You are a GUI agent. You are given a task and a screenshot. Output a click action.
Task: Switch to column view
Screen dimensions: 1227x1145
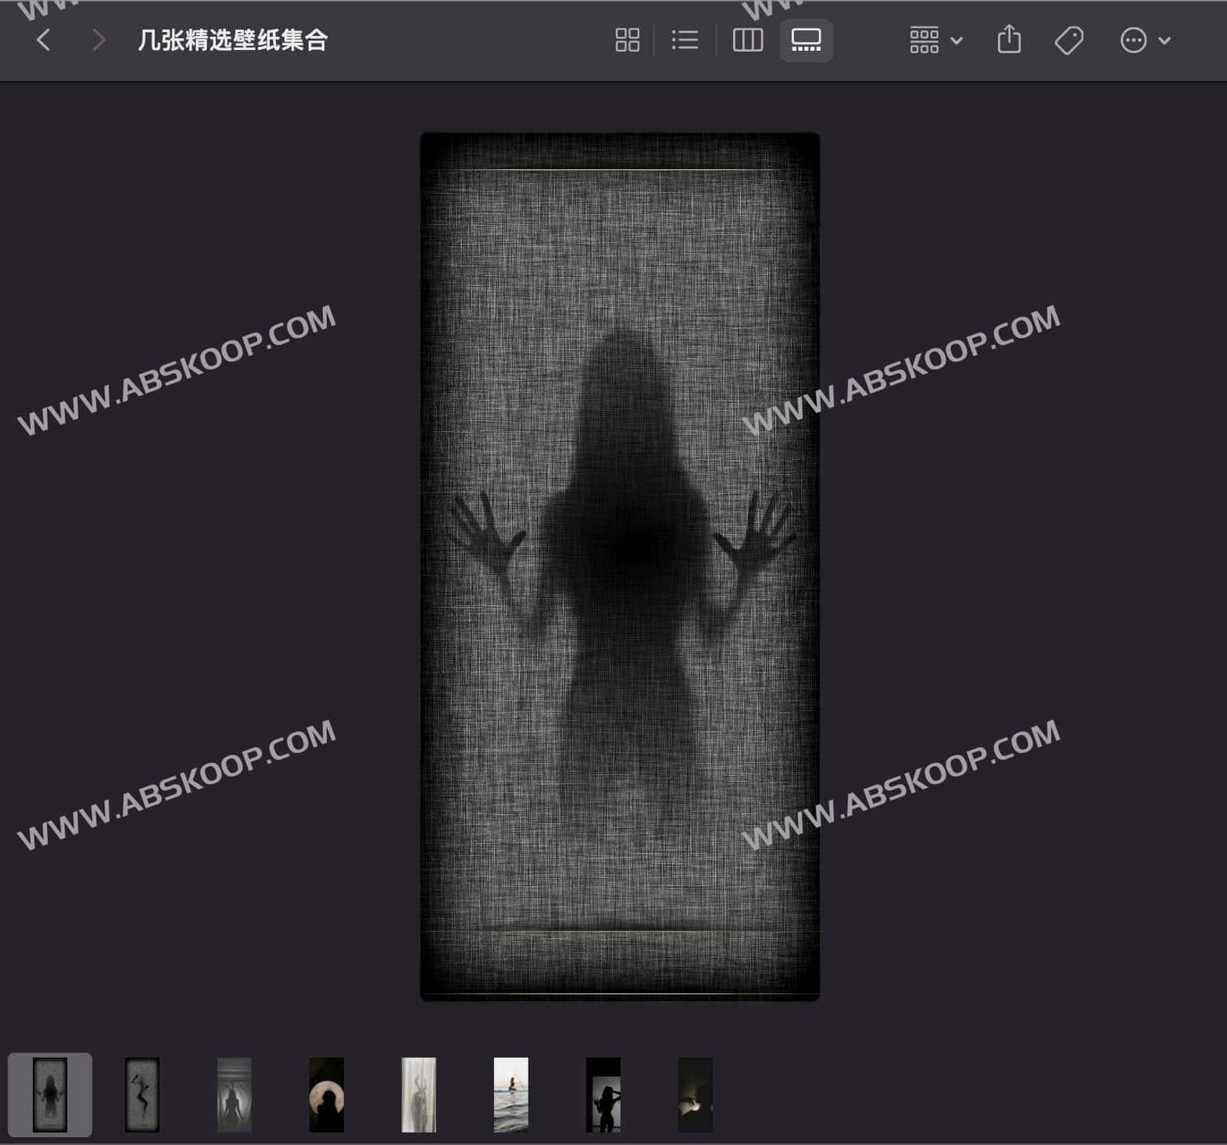(747, 40)
